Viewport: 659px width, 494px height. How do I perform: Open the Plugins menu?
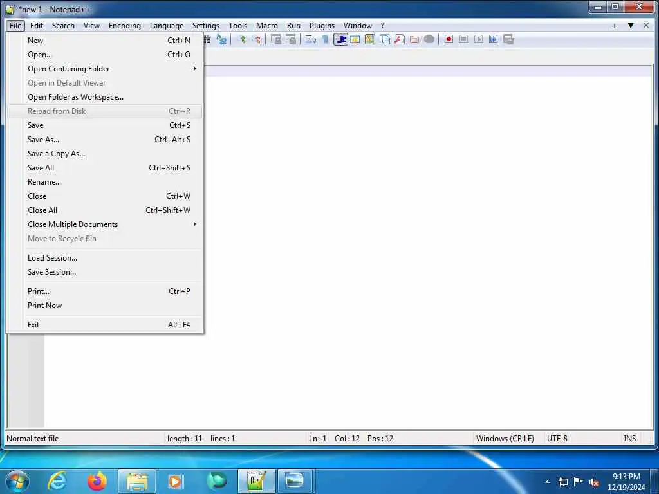tap(322, 26)
